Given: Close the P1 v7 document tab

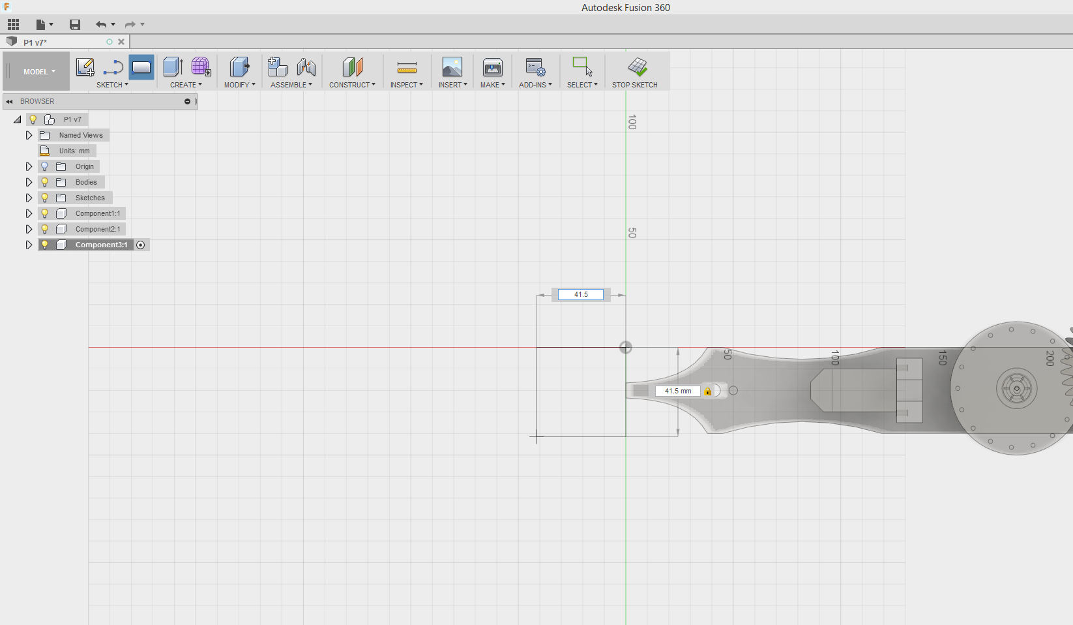Looking at the screenshot, I should point(121,42).
